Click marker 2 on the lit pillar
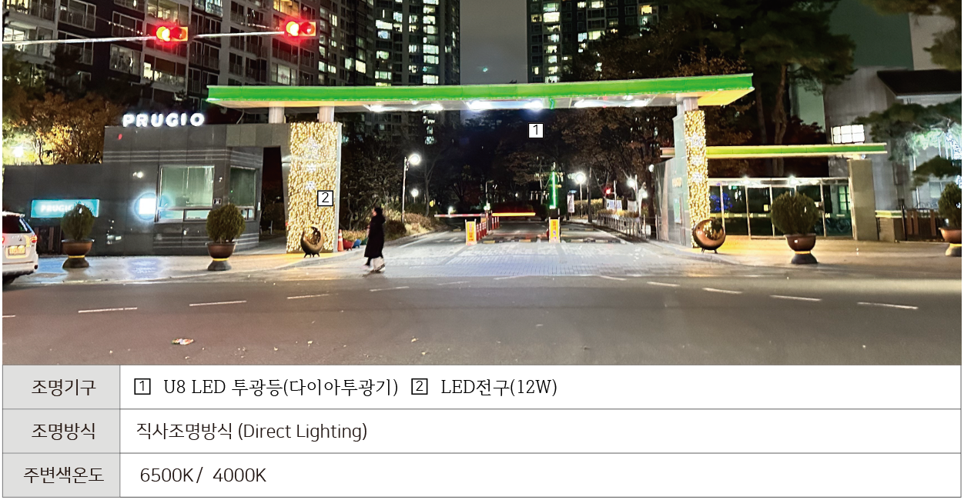 click(x=325, y=198)
